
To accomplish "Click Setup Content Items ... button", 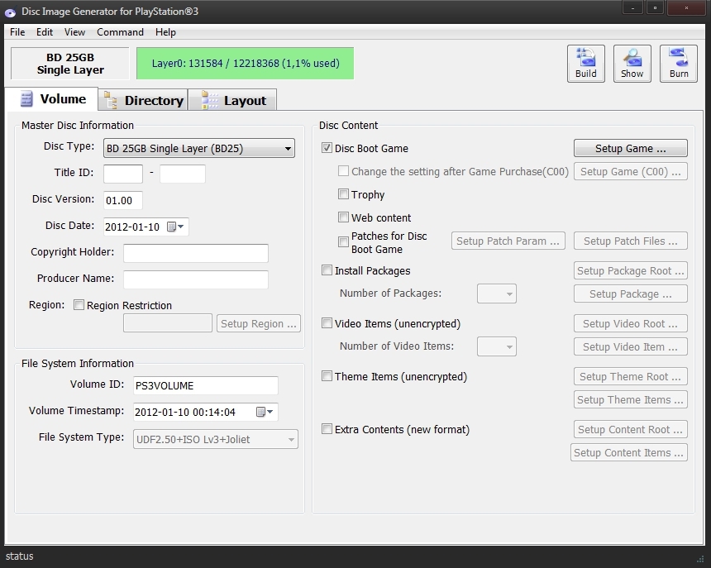I will click(x=629, y=452).
